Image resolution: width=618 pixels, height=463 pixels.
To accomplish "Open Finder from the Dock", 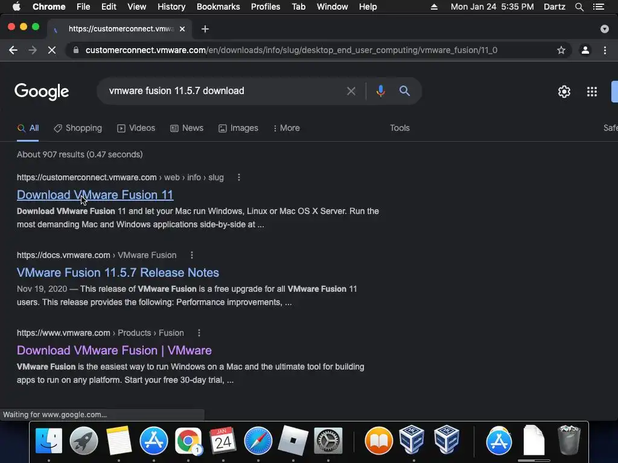I will [49, 441].
